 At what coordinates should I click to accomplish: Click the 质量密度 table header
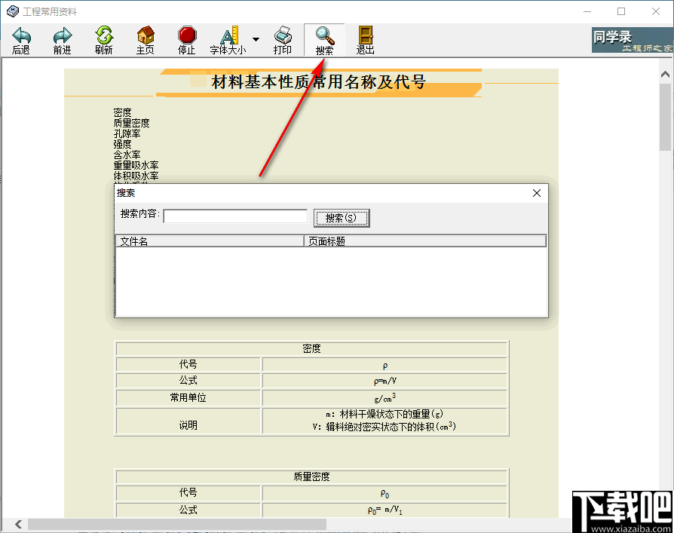pyautogui.click(x=311, y=476)
